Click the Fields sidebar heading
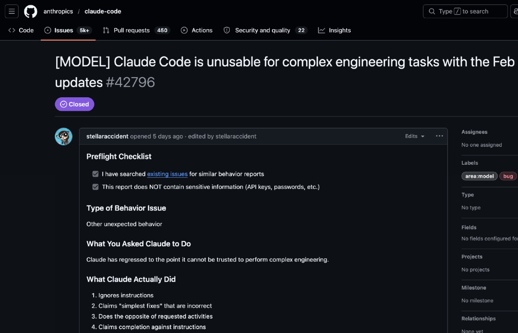Image resolution: width=518 pixels, height=333 pixels. (469, 228)
